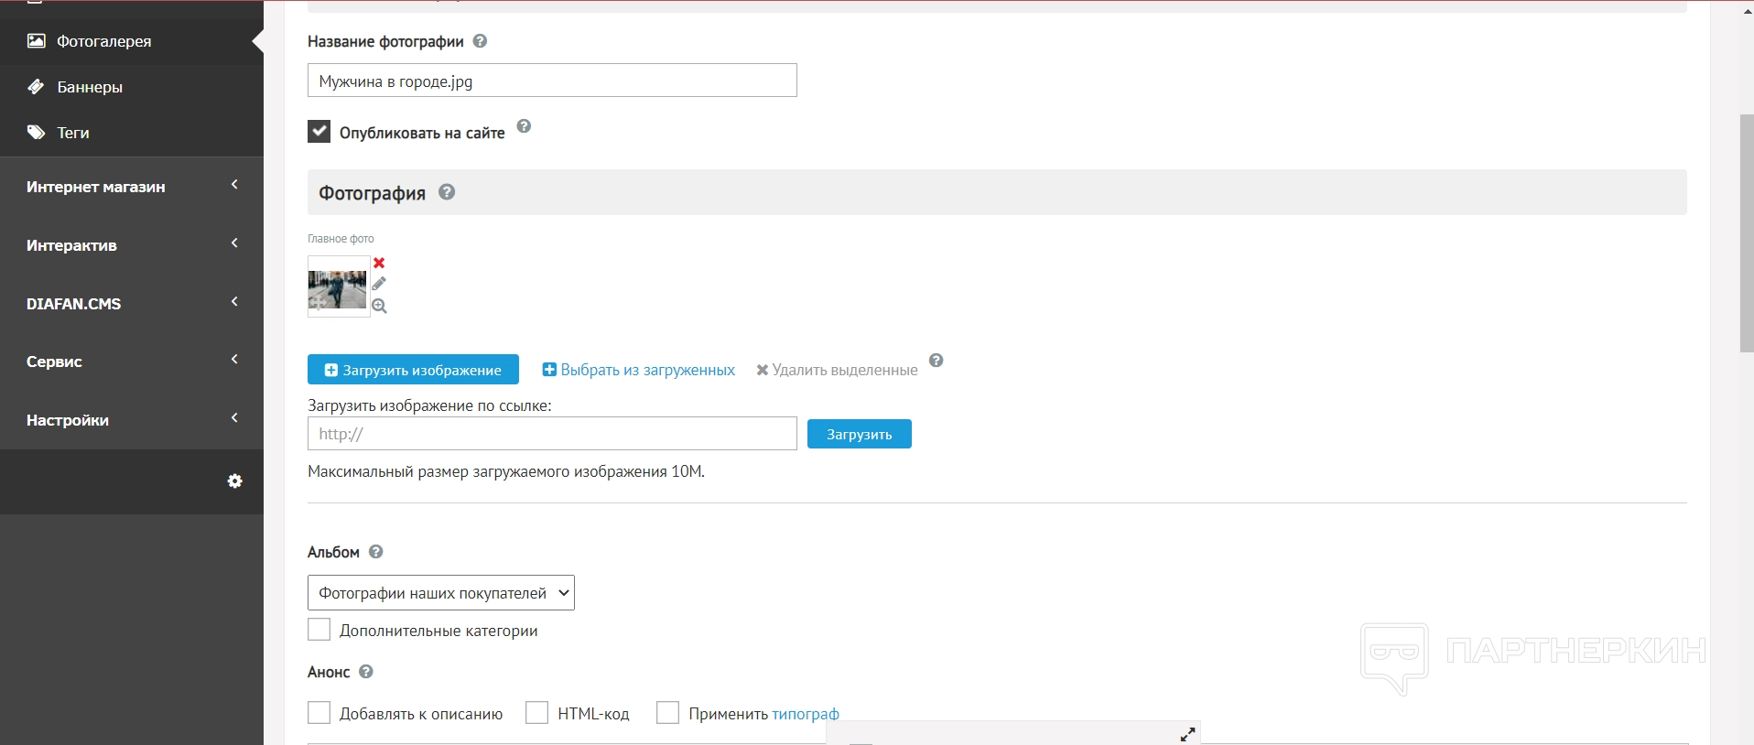Click the Загрузить изображение button
Screen dimensions: 1754x745
pos(413,370)
